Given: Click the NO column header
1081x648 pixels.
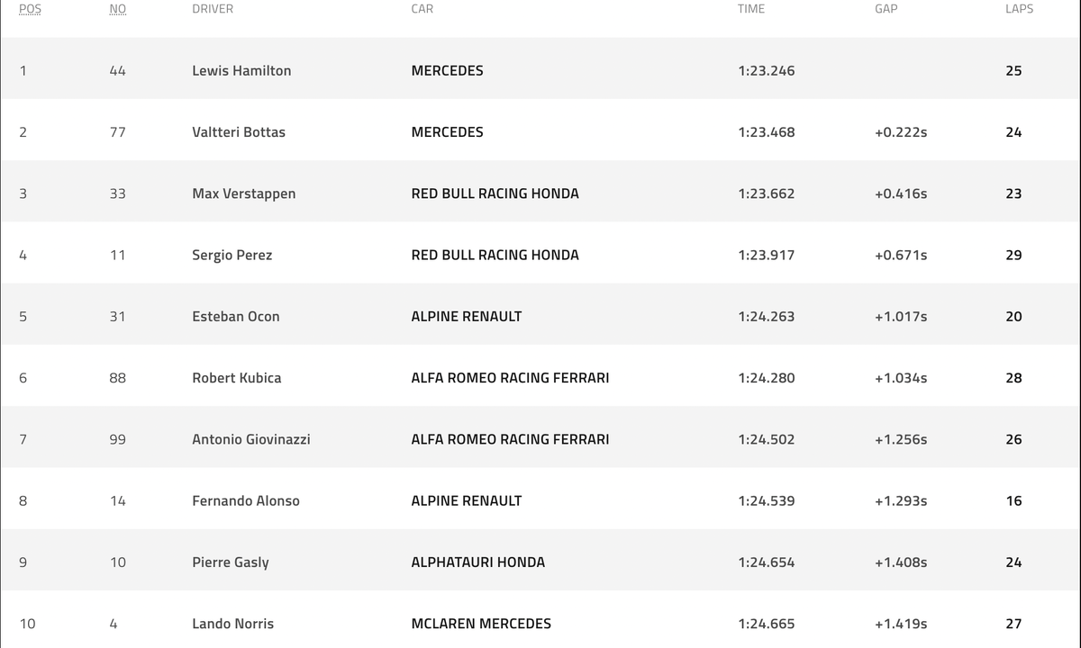Looking at the screenshot, I should (118, 9).
